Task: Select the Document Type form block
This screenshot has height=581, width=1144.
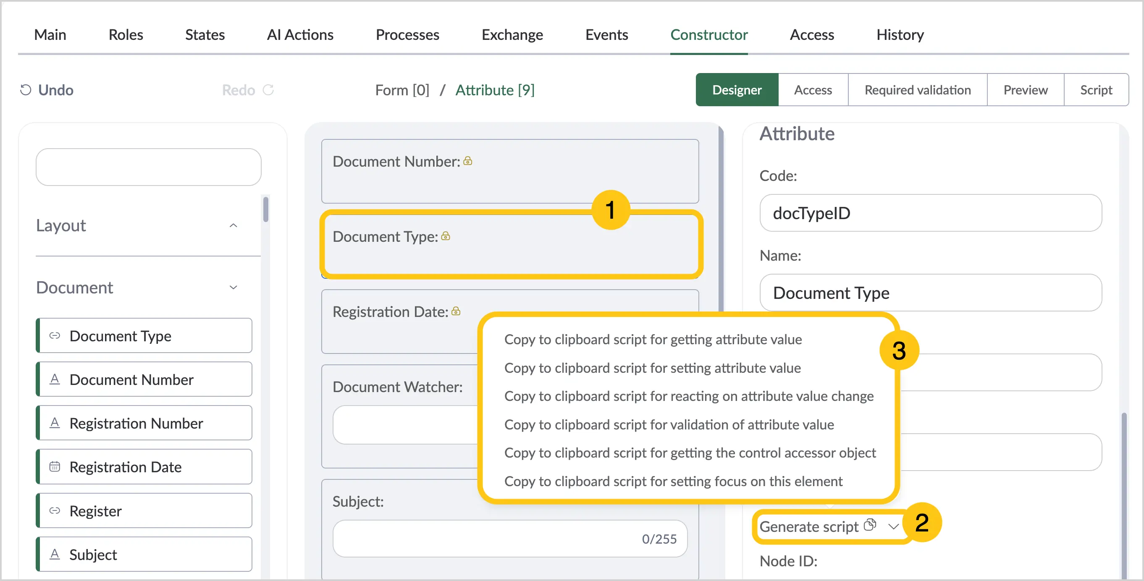Action: coord(510,246)
